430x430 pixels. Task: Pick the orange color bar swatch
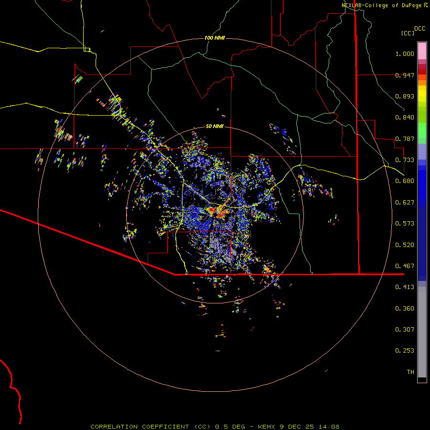tap(422, 83)
